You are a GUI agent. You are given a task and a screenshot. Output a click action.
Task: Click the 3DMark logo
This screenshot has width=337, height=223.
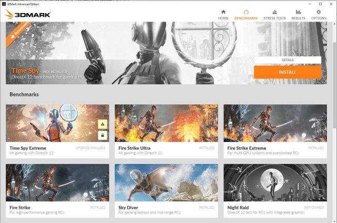click(27, 14)
